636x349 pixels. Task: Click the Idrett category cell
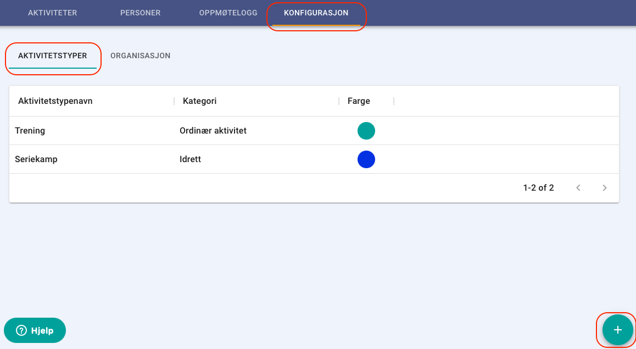[x=190, y=159]
